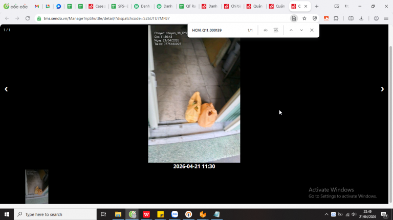Go to previous image with left arrow
This screenshot has height=220, width=393.
(x=6, y=89)
